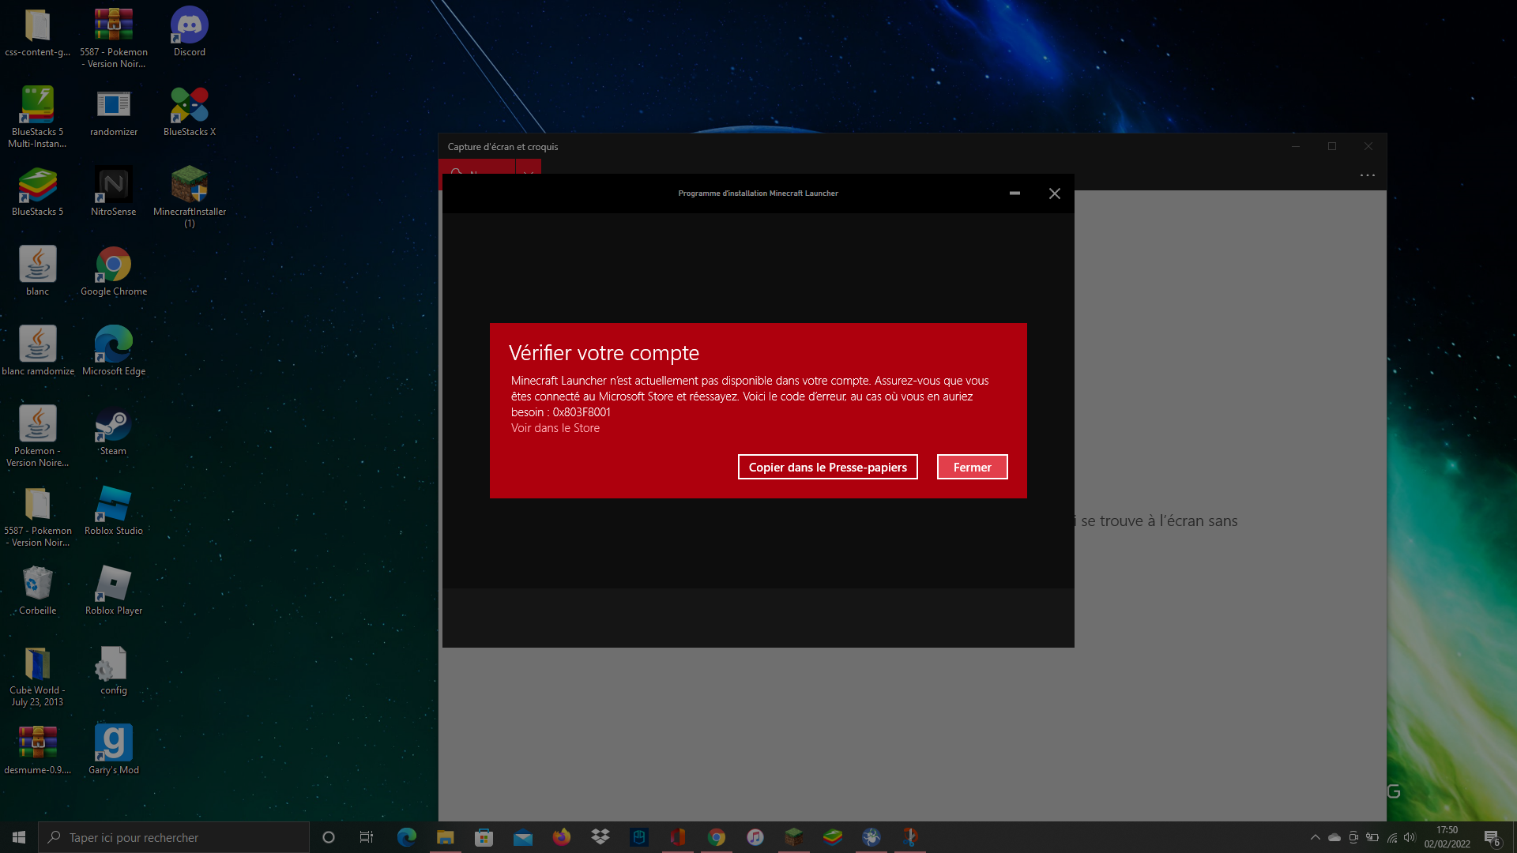Open the Mail app from the taskbar
1517x853 pixels.
[523, 837]
